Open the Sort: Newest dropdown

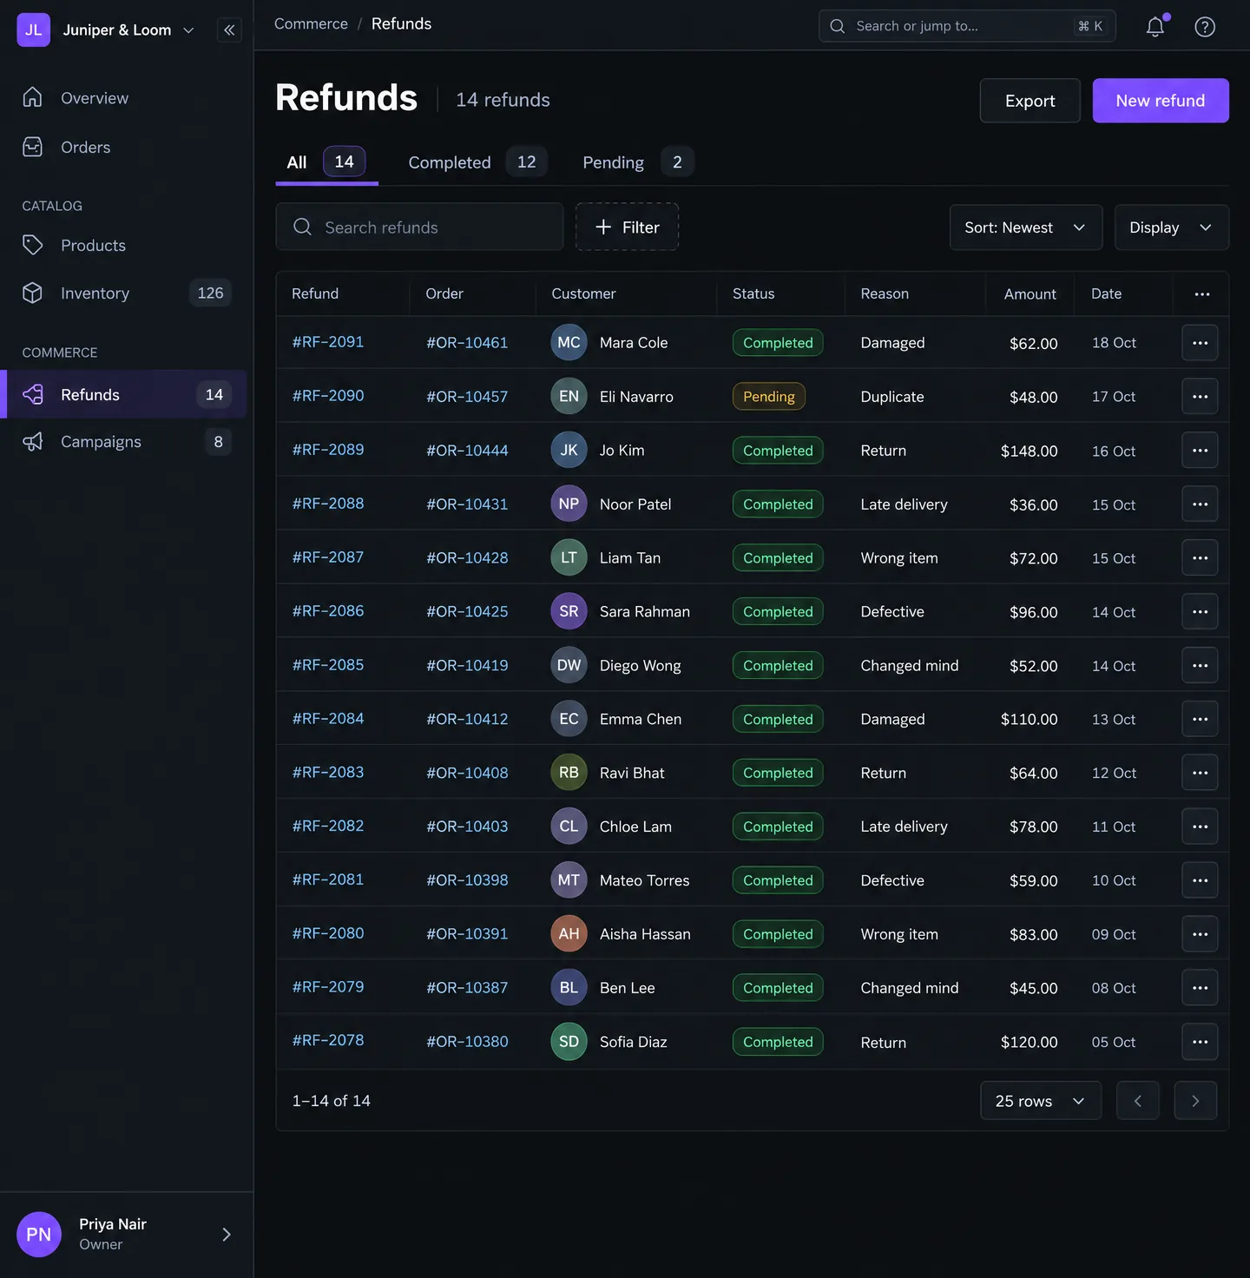coord(1026,227)
